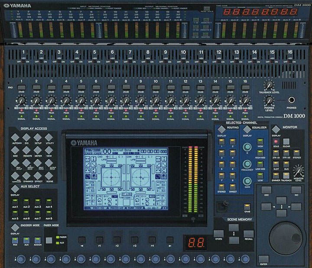Viewport: 312px width, 268px height.
Task: Click the large parameter jog wheel
Action: [285, 238]
